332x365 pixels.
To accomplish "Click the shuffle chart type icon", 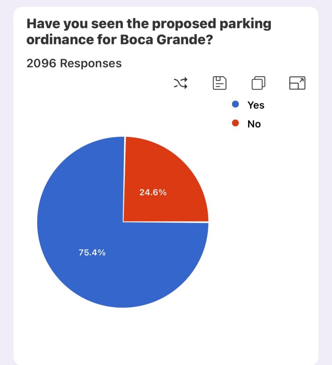I will click(x=180, y=83).
